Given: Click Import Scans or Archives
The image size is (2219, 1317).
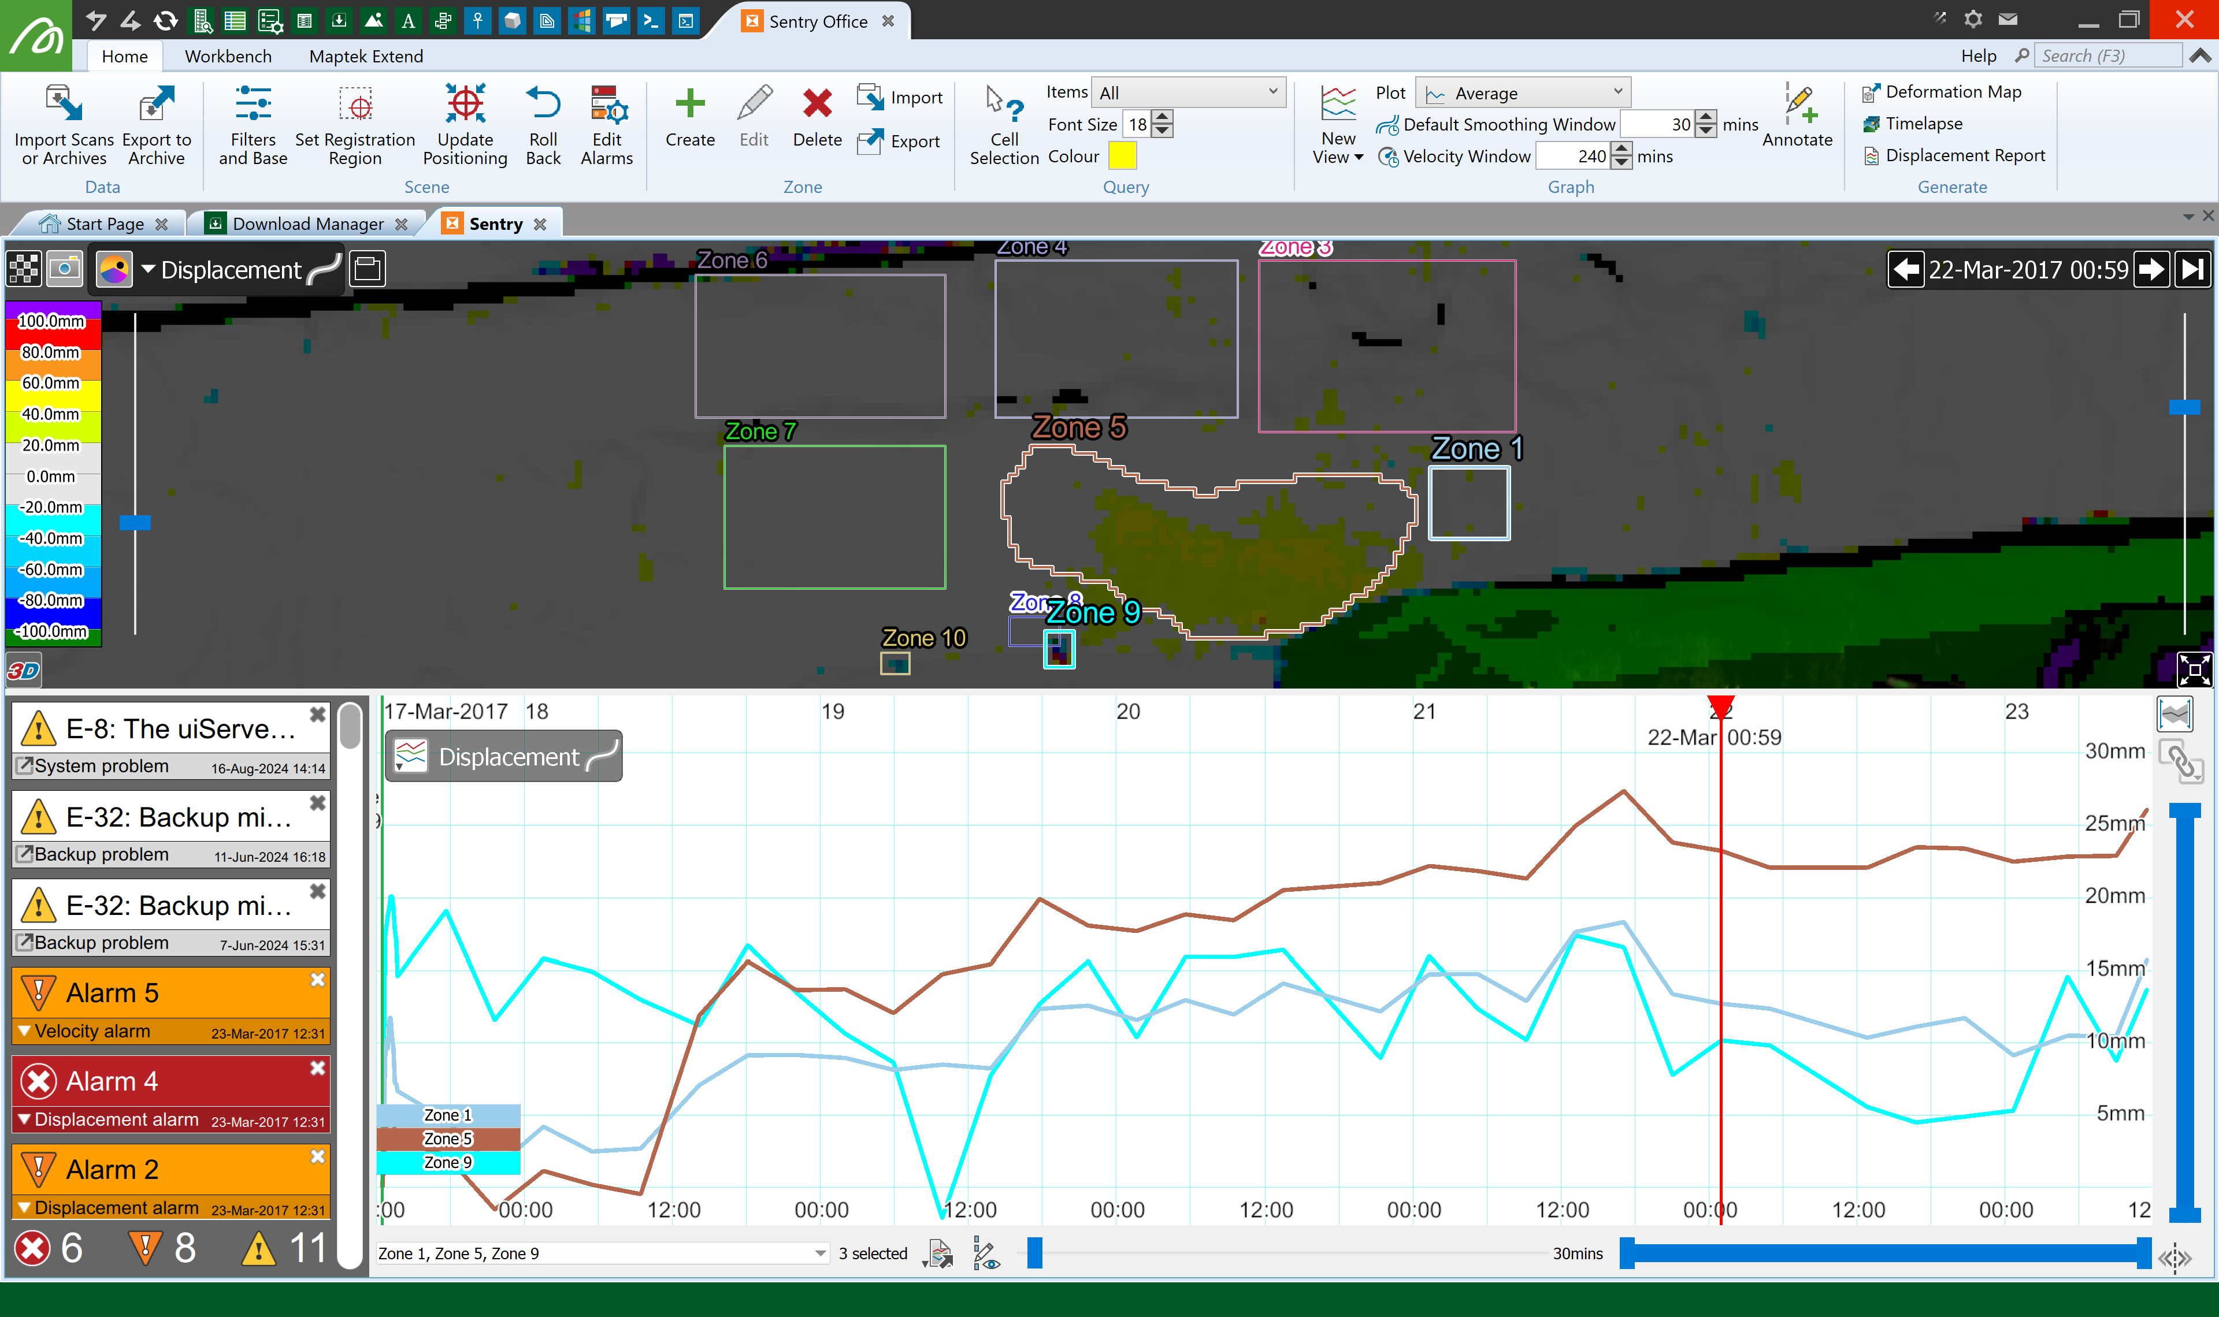Looking at the screenshot, I should (64, 124).
